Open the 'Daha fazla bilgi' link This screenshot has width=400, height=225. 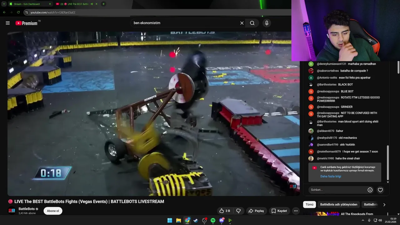[331, 176]
